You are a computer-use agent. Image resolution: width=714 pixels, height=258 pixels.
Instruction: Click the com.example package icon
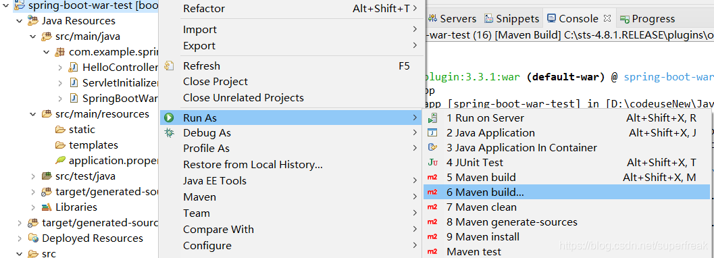pyautogui.click(x=60, y=52)
